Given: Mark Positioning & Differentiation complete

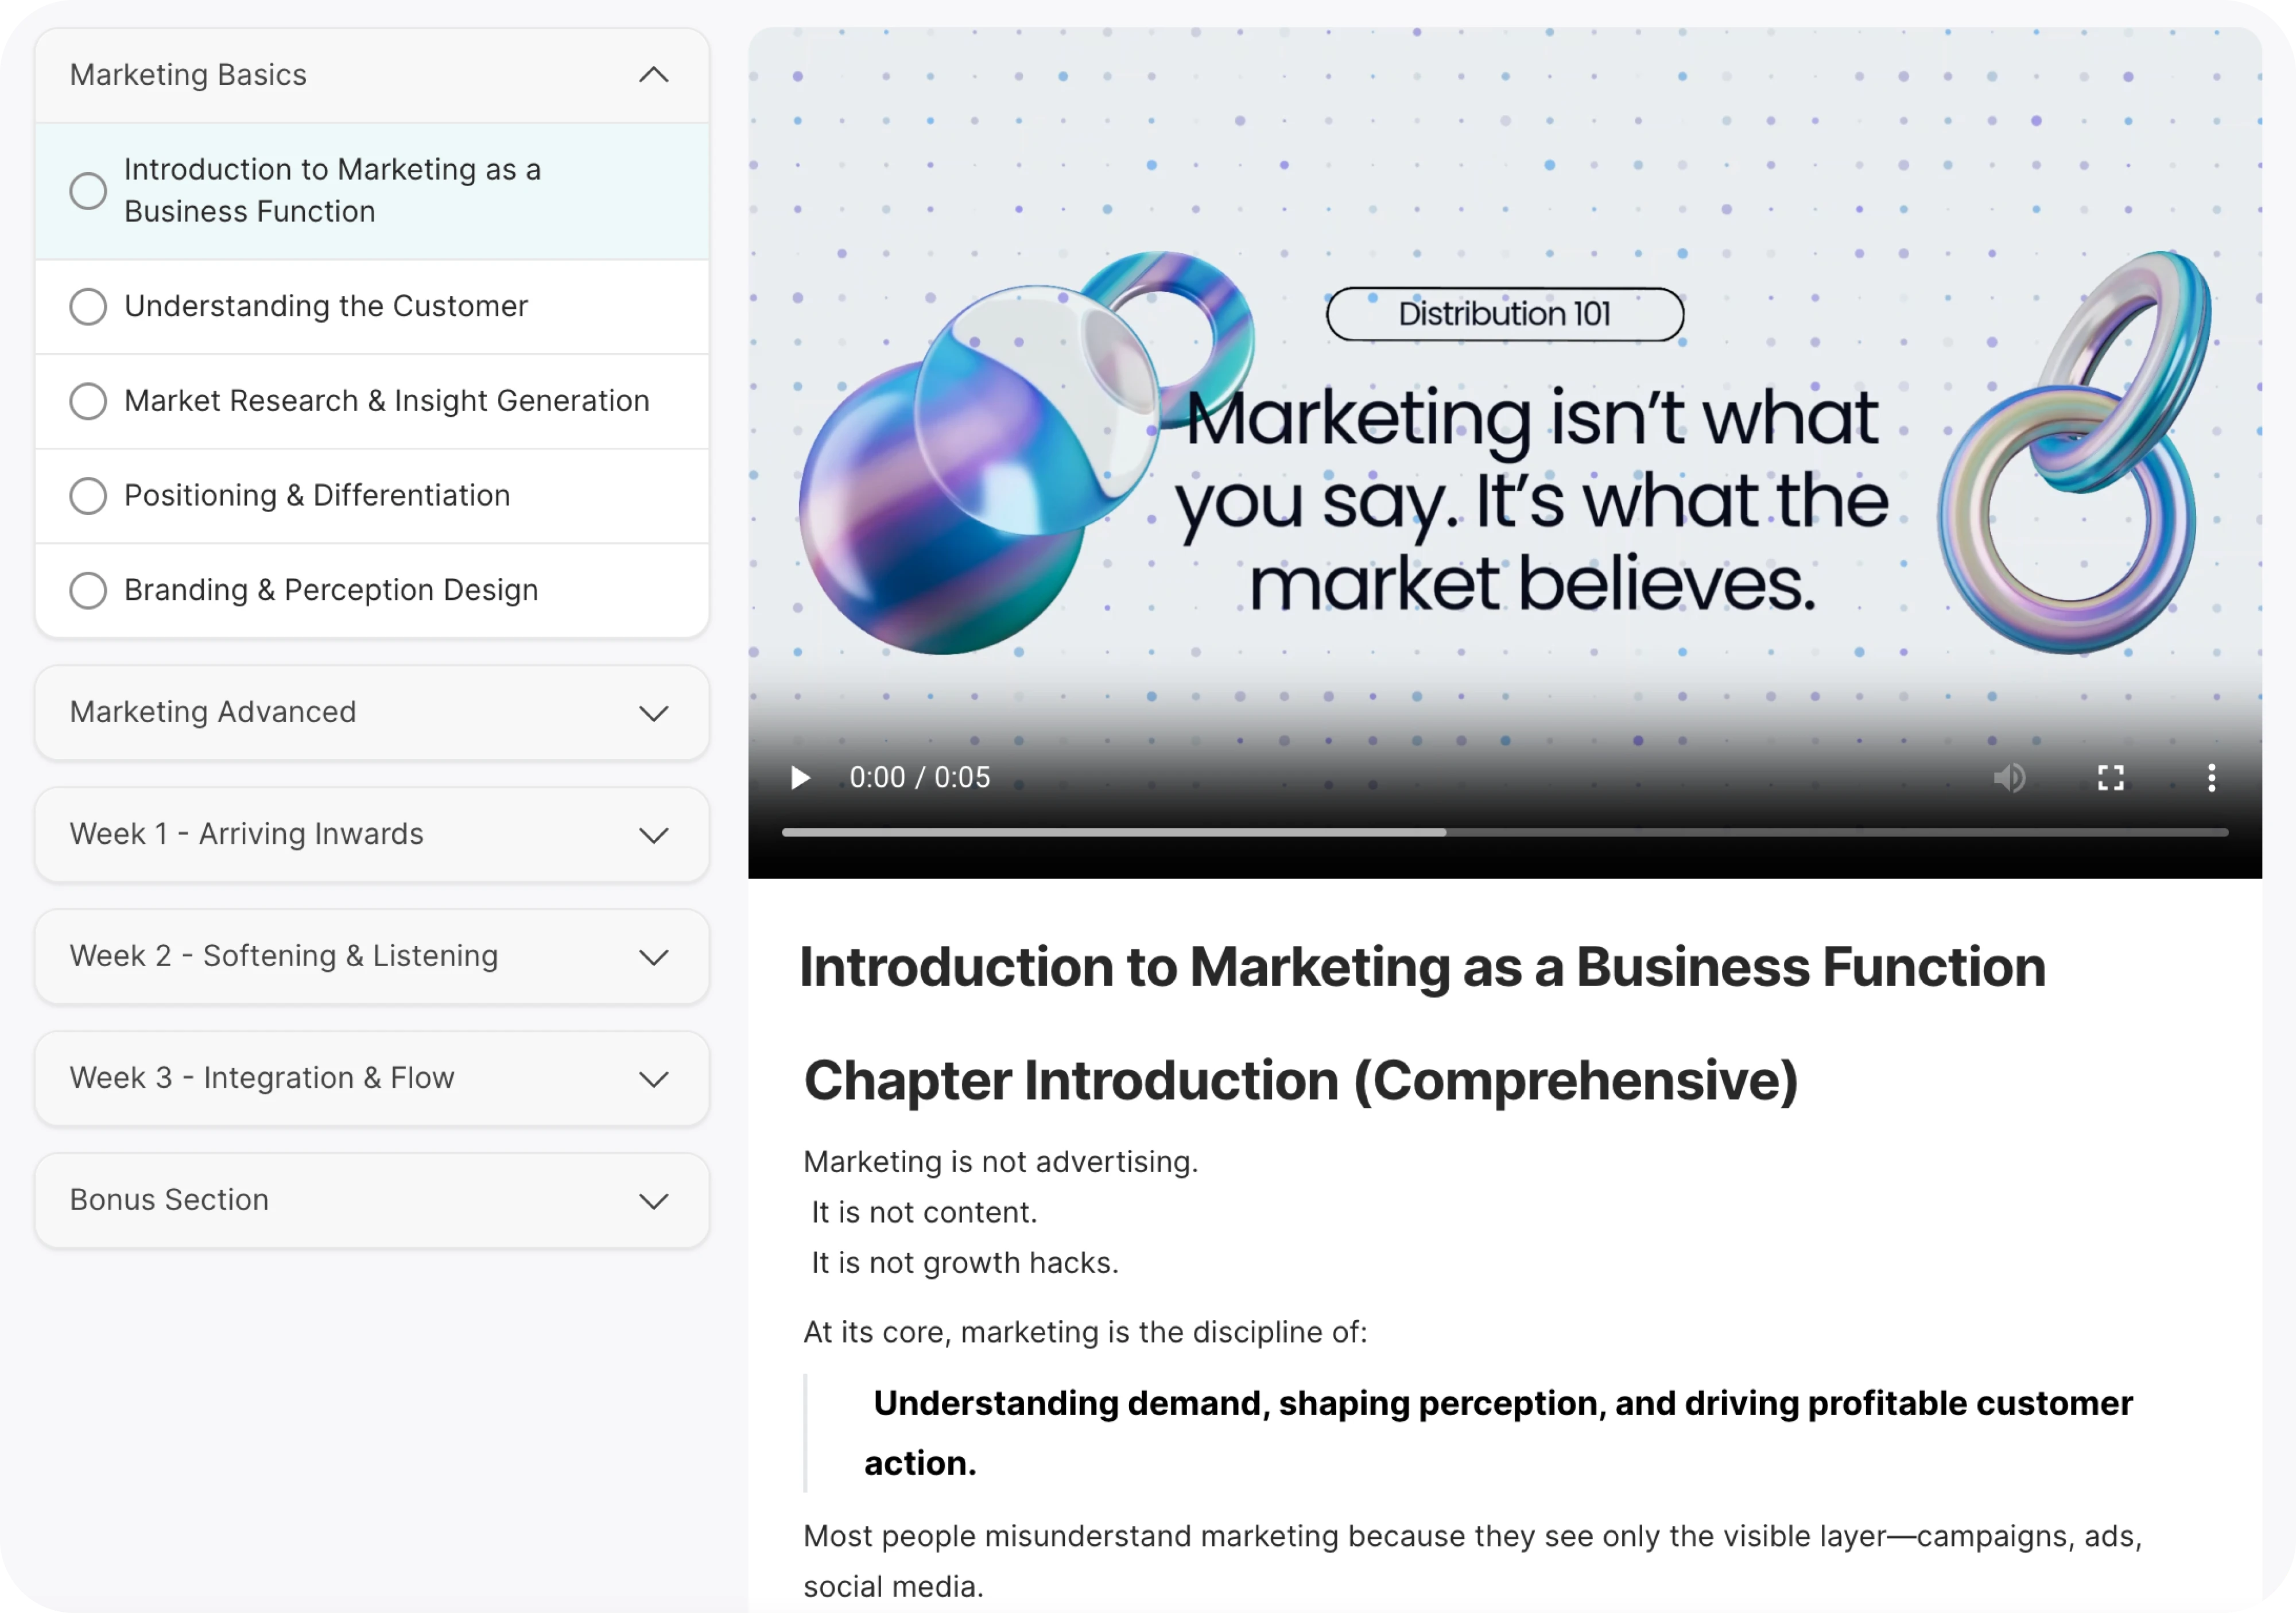Looking at the screenshot, I should tap(88, 495).
